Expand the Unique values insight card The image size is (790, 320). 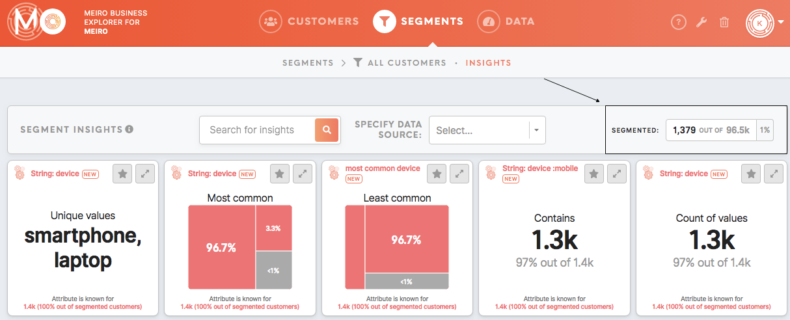[145, 174]
